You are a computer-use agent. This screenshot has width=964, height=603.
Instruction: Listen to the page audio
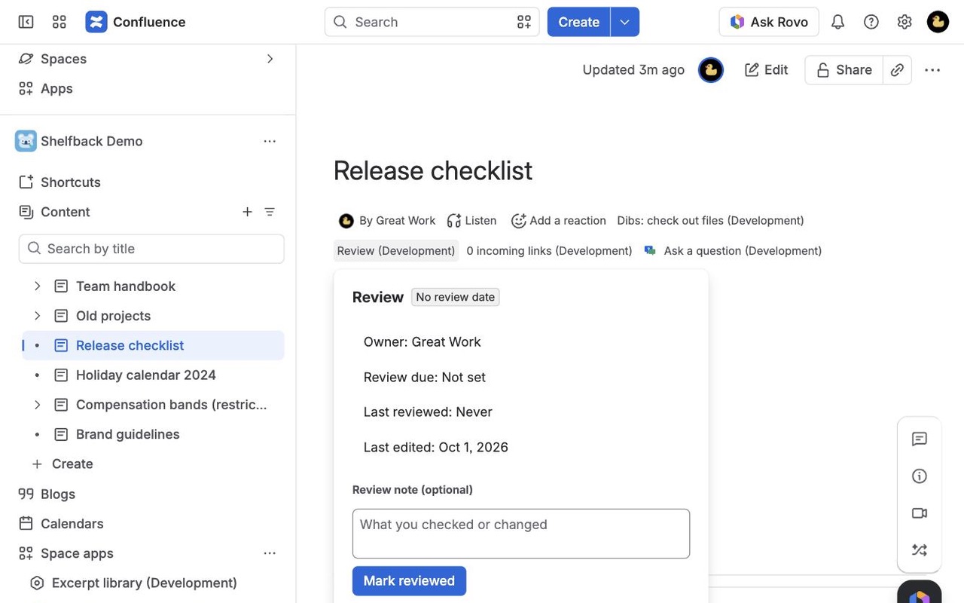(471, 221)
